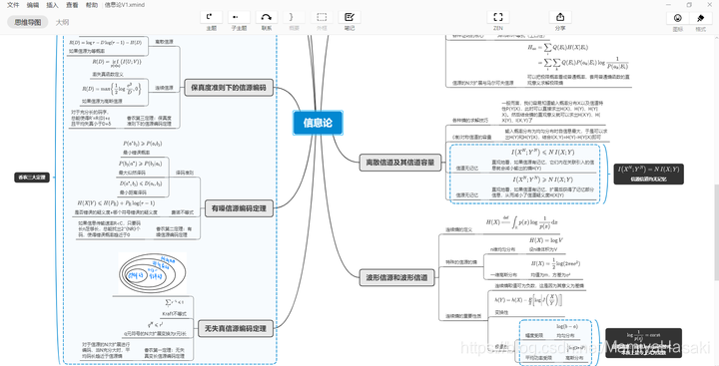The height and width of the screenshot is (366, 719).
Task: Open the 帮助 menu
Action: [92, 5]
